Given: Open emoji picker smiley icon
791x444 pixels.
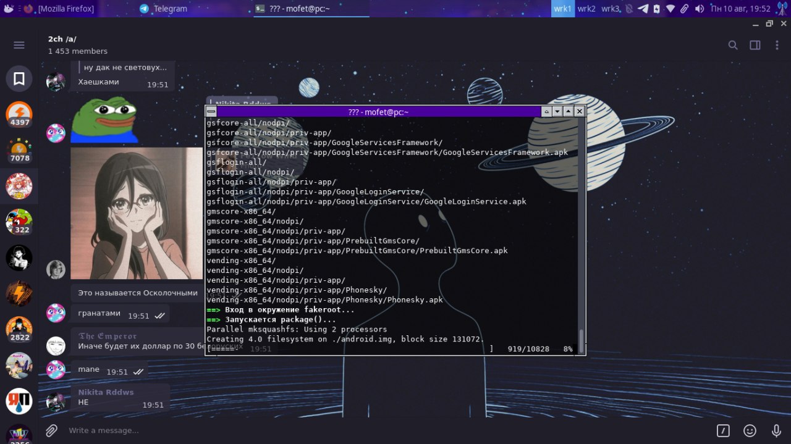Looking at the screenshot, I should (750, 430).
